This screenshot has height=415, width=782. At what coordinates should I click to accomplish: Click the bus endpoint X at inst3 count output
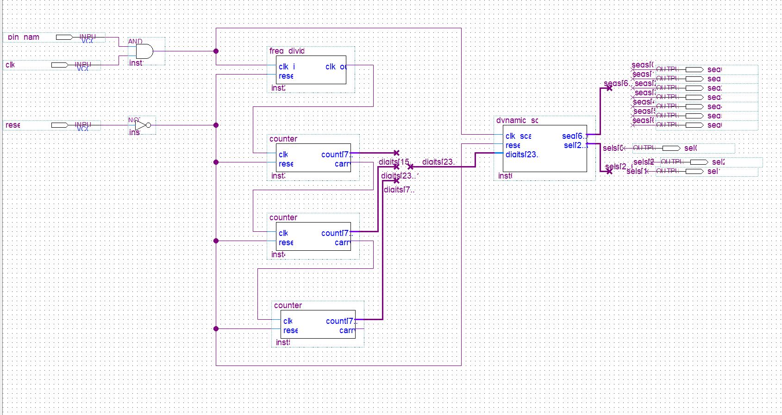[396, 153]
